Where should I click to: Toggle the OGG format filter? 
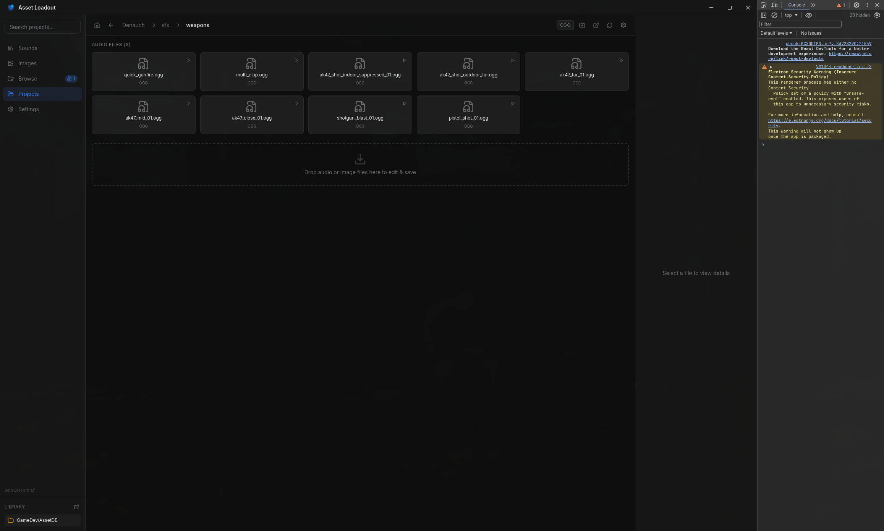coord(565,25)
